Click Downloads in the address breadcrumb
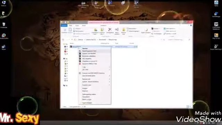 pos(102,40)
